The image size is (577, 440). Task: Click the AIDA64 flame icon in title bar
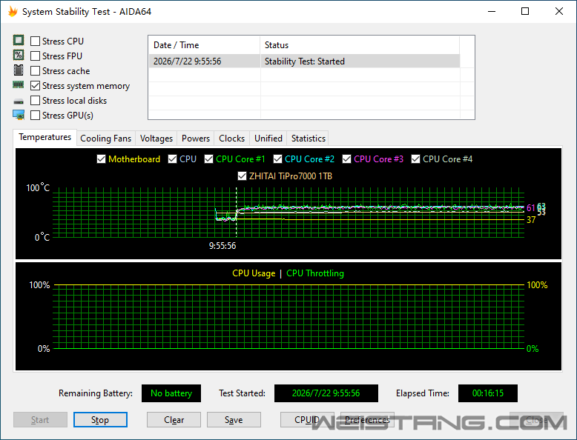[13, 11]
